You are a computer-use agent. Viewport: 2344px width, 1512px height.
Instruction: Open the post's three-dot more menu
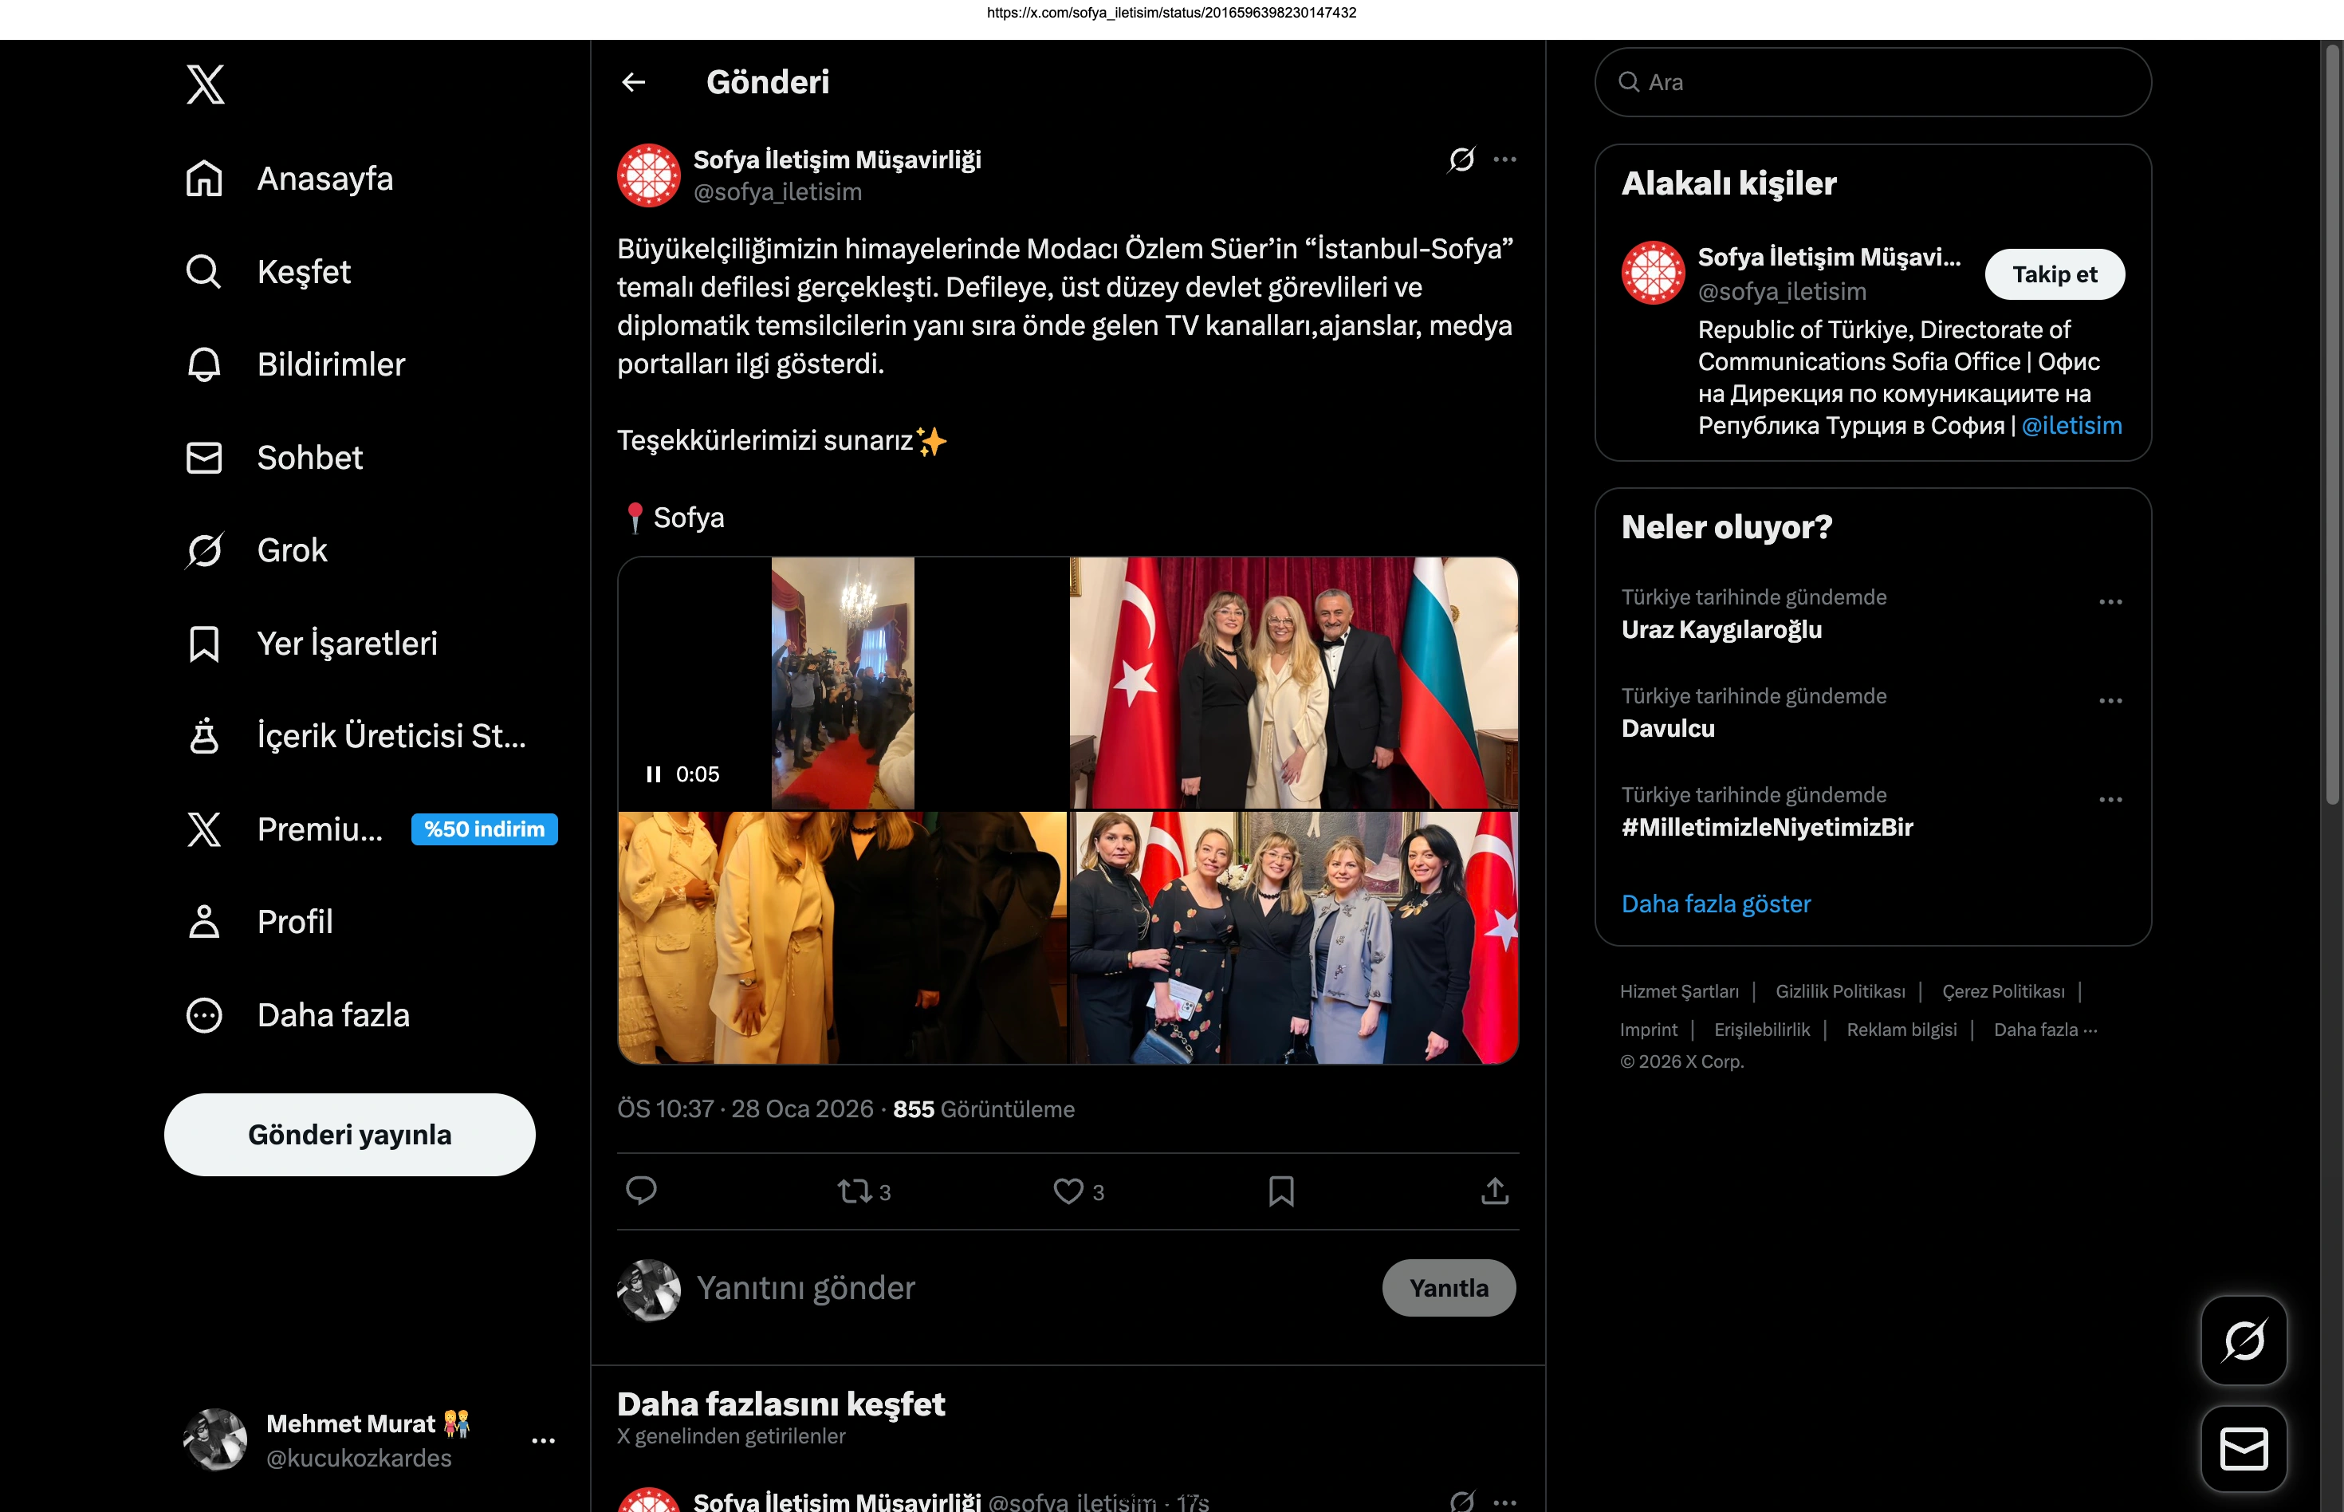click(1504, 159)
